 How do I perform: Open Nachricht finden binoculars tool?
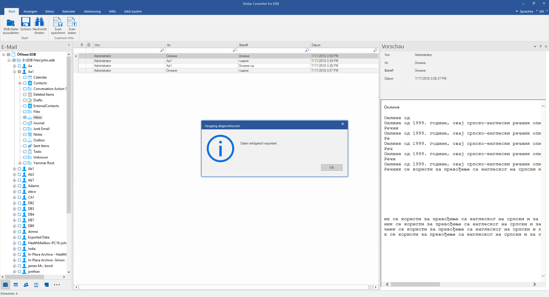(x=39, y=22)
